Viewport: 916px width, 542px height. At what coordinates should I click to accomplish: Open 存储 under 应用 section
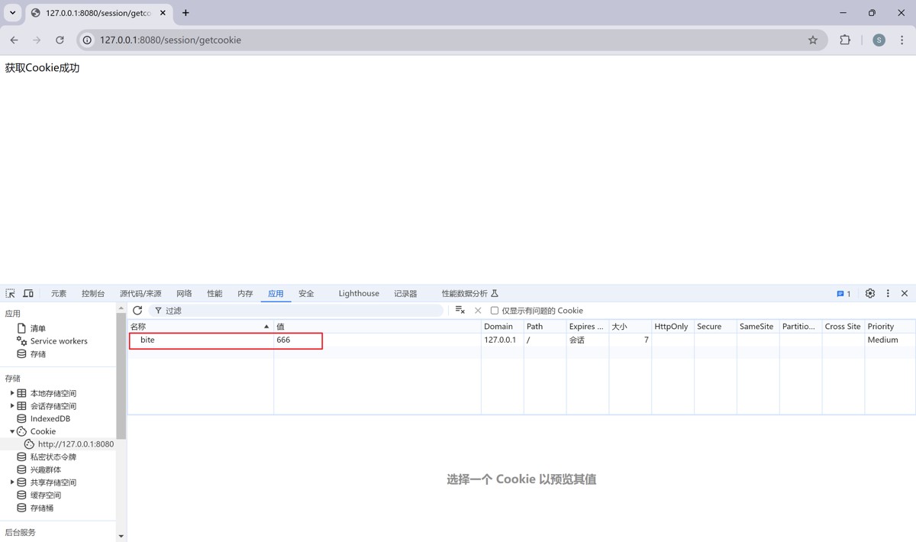(x=37, y=354)
